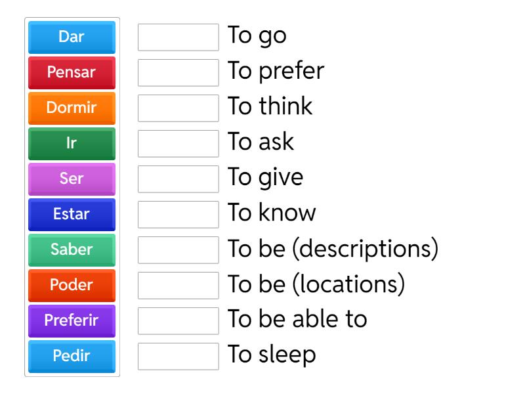
Task: Select the violet Preferir tile
Action: (71, 321)
